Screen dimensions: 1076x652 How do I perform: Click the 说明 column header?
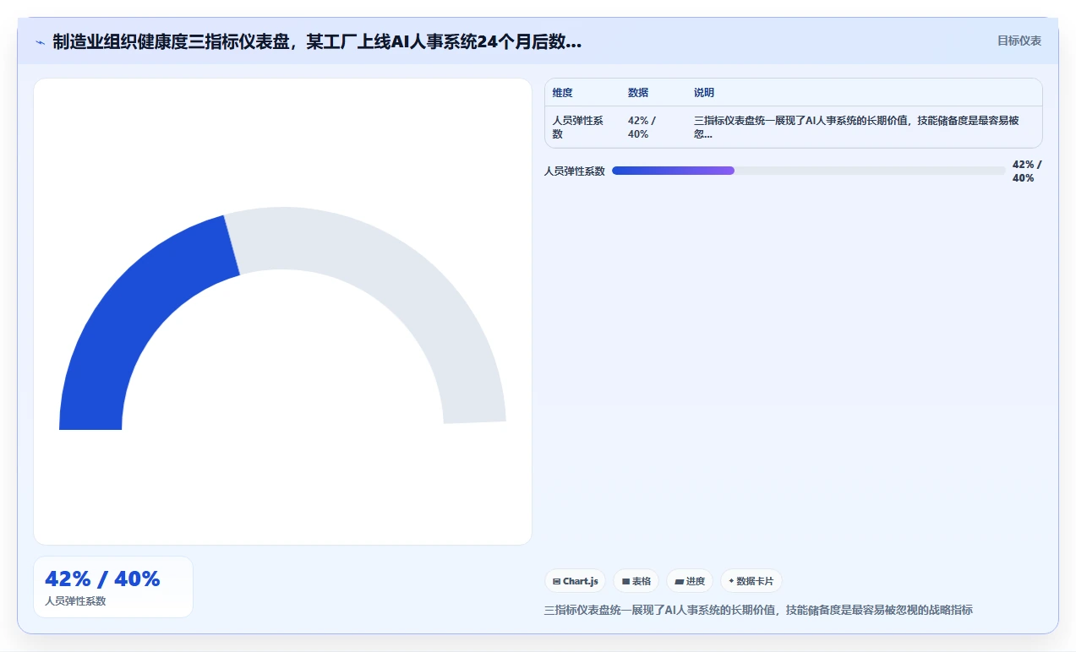[x=704, y=93]
